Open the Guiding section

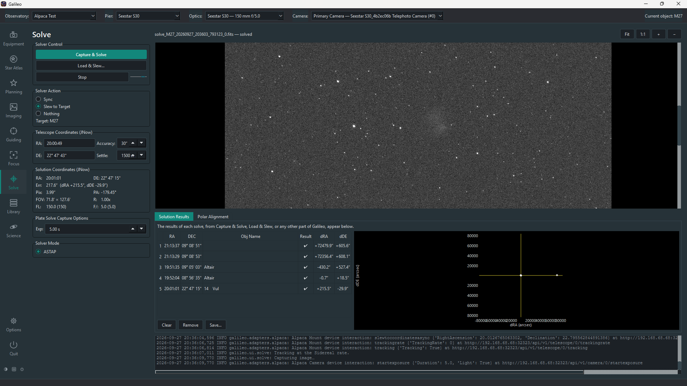14,135
